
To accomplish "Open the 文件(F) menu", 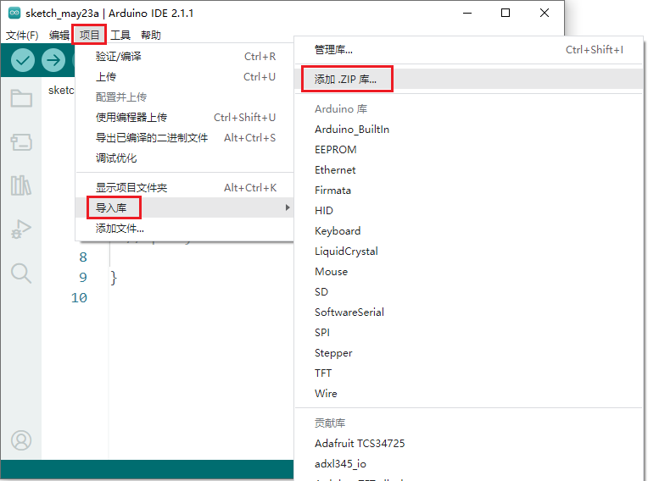I will 22,35.
